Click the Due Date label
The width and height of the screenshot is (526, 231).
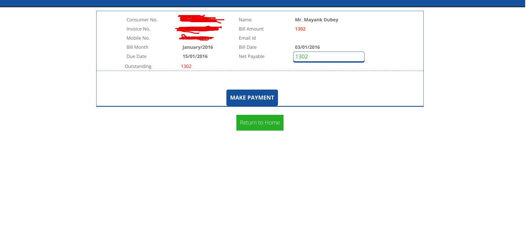136,56
